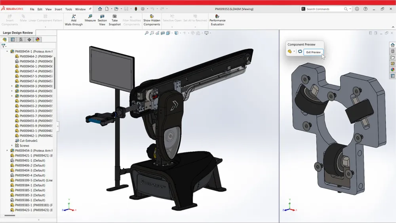
Task: Collapse the ribbon with the chevron
Action: [x=393, y=27]
